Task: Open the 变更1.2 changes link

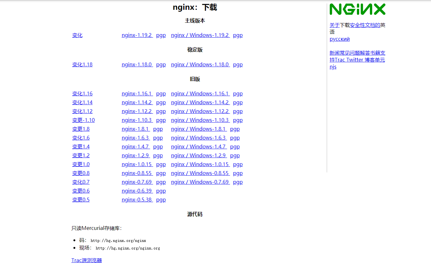Action: tap(81, 155)
